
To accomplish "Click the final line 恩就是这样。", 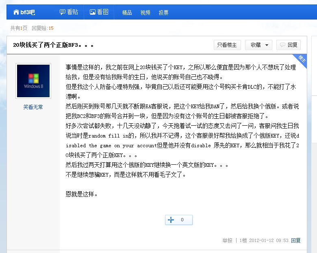I will click(x=82, y=194).
